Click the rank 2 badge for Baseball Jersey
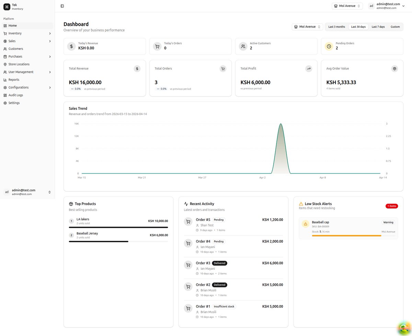 71,235
